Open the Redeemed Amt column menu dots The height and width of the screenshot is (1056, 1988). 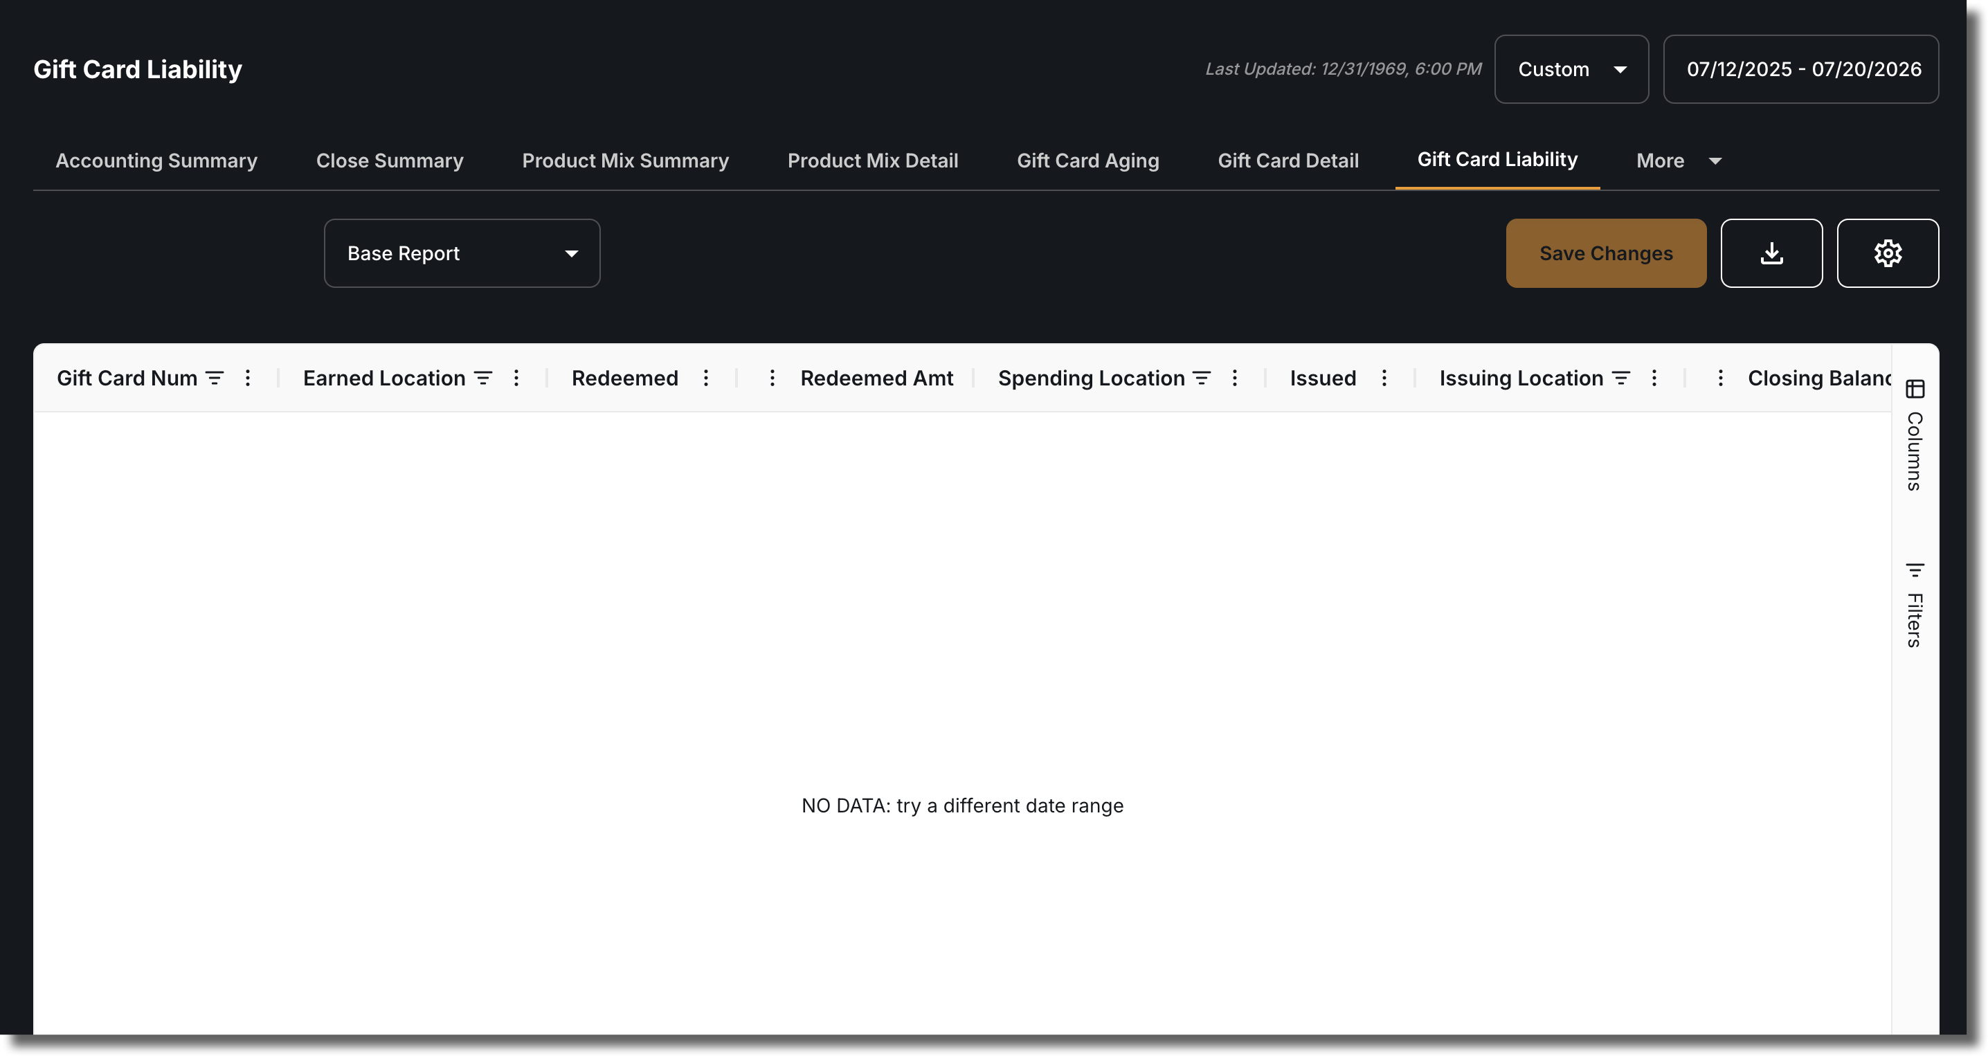[x=772, y=378]
